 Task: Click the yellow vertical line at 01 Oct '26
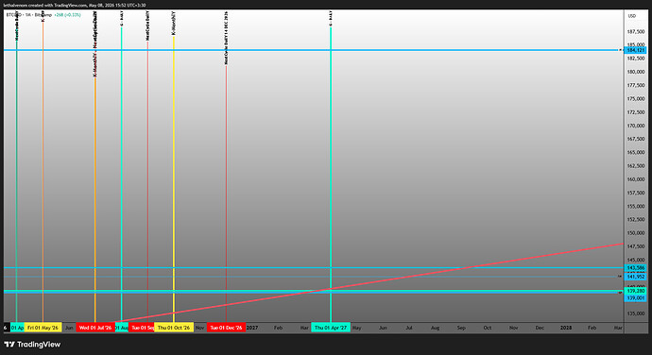click(174, 178)
